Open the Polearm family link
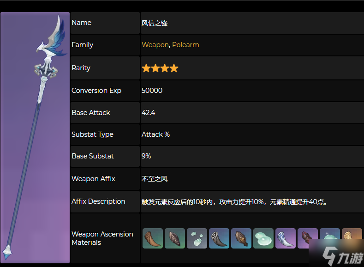The width and height of the screenshot is (364, 267). click(185, 45)
